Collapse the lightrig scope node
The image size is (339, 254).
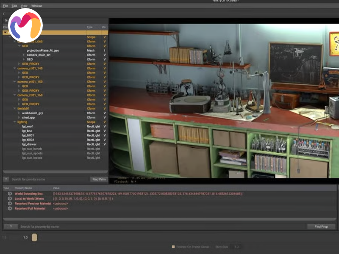(14, 122)
